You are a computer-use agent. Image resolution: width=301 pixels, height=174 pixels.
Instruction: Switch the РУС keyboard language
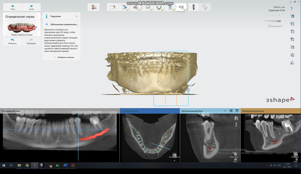(x=279, y=165)
